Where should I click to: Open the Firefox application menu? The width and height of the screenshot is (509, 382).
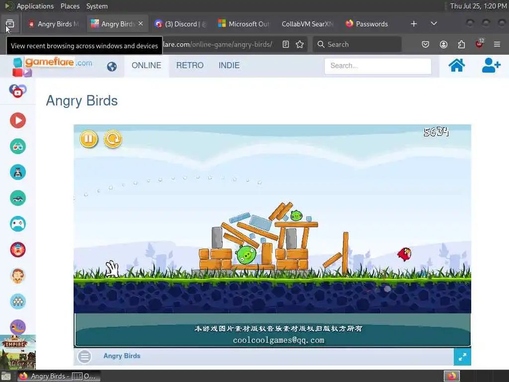[x=497, y=44]
